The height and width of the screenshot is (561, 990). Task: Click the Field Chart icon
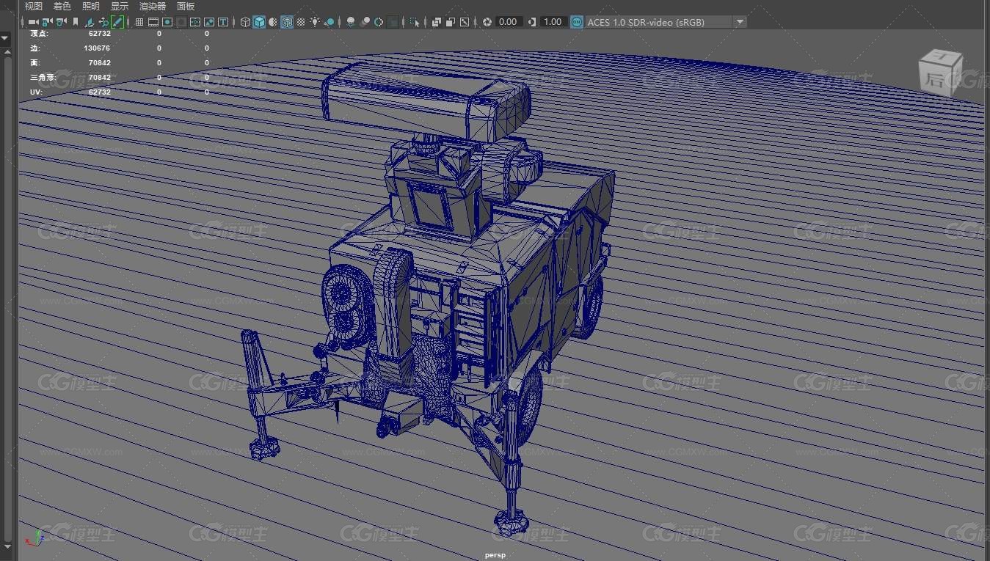195,22
